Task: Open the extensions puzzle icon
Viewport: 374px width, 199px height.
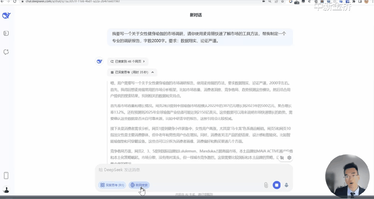Action: point(354,1)
